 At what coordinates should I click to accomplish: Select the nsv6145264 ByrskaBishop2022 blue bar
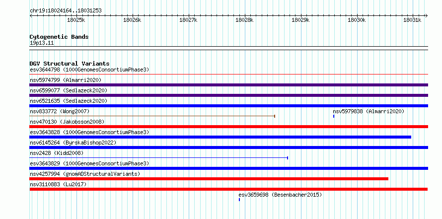pos(228,147)
